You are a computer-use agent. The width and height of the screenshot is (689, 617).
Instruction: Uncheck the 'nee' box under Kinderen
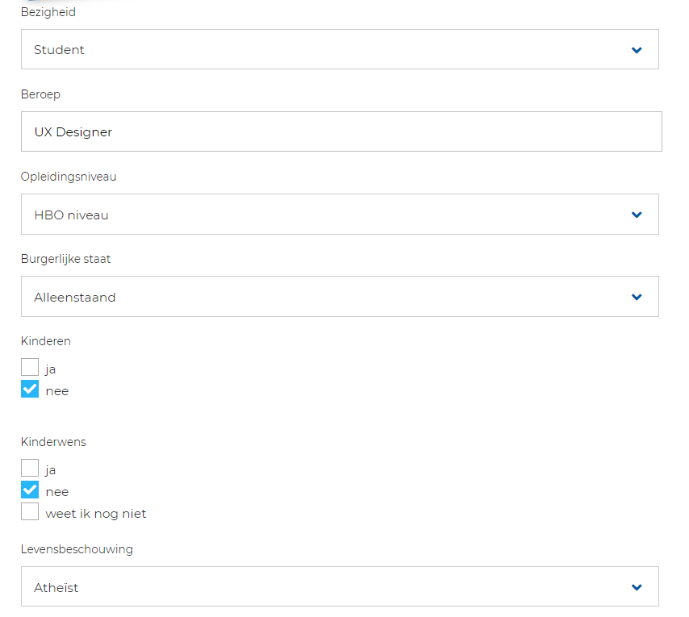[30, 389]
